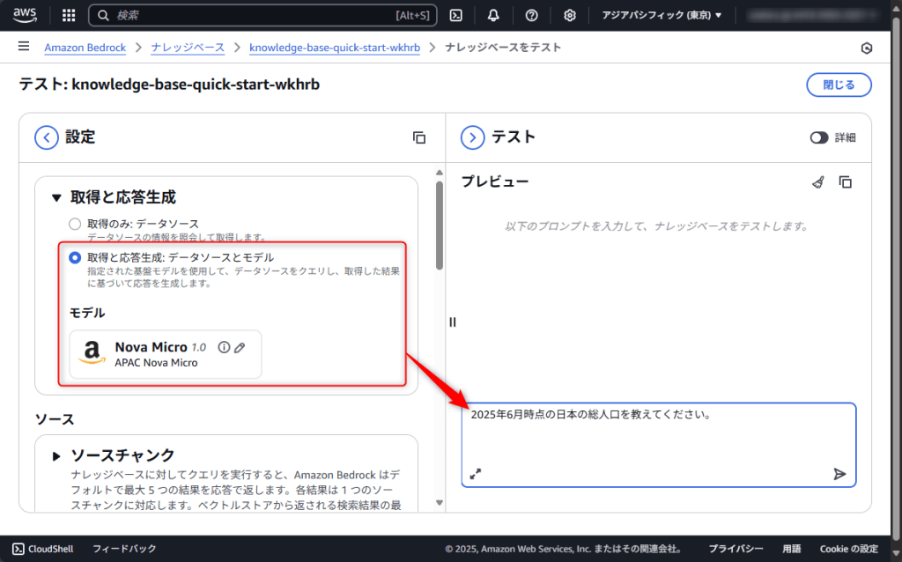The image size is (902, 562).
Task: Click the prompt text area
Action: 659,445
